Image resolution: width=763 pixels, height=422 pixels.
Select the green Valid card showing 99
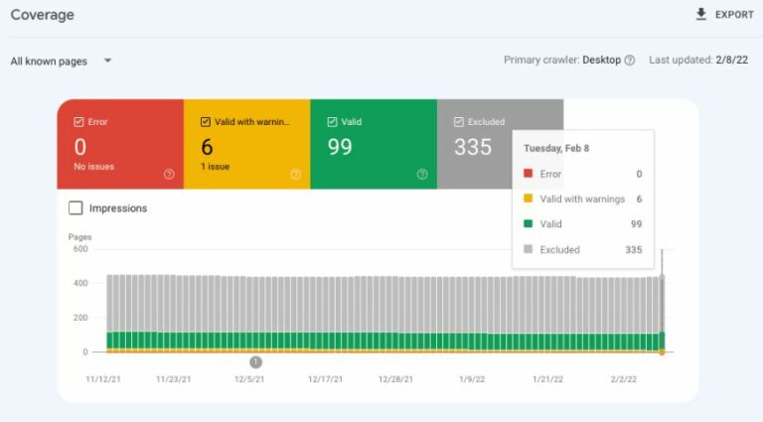pos(374,144)
